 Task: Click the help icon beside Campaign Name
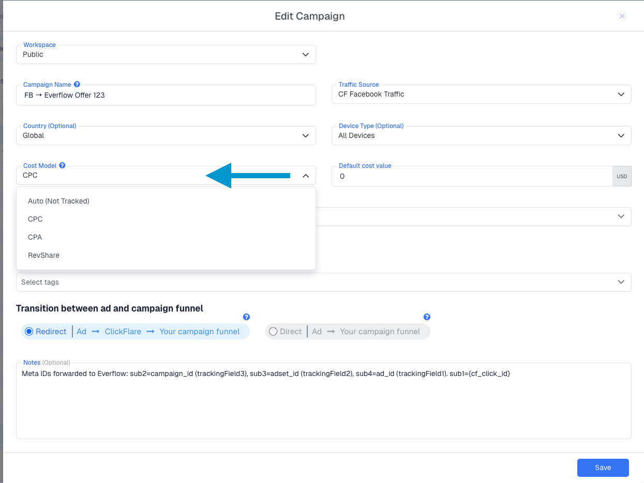(77, 84)
